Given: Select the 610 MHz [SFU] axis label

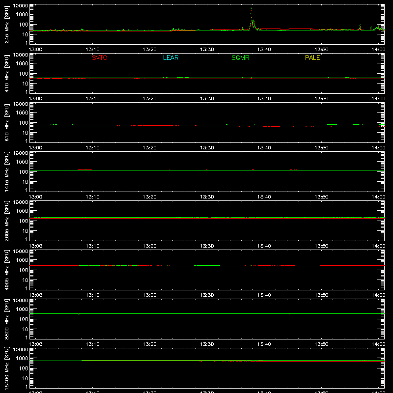Looking at the screenshot, I should [x=6, y=122].
